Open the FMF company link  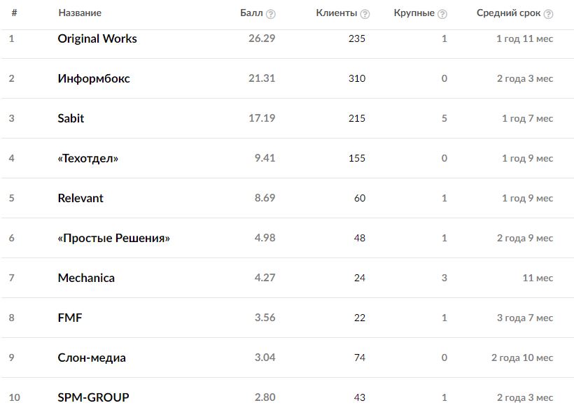(70, 318)
